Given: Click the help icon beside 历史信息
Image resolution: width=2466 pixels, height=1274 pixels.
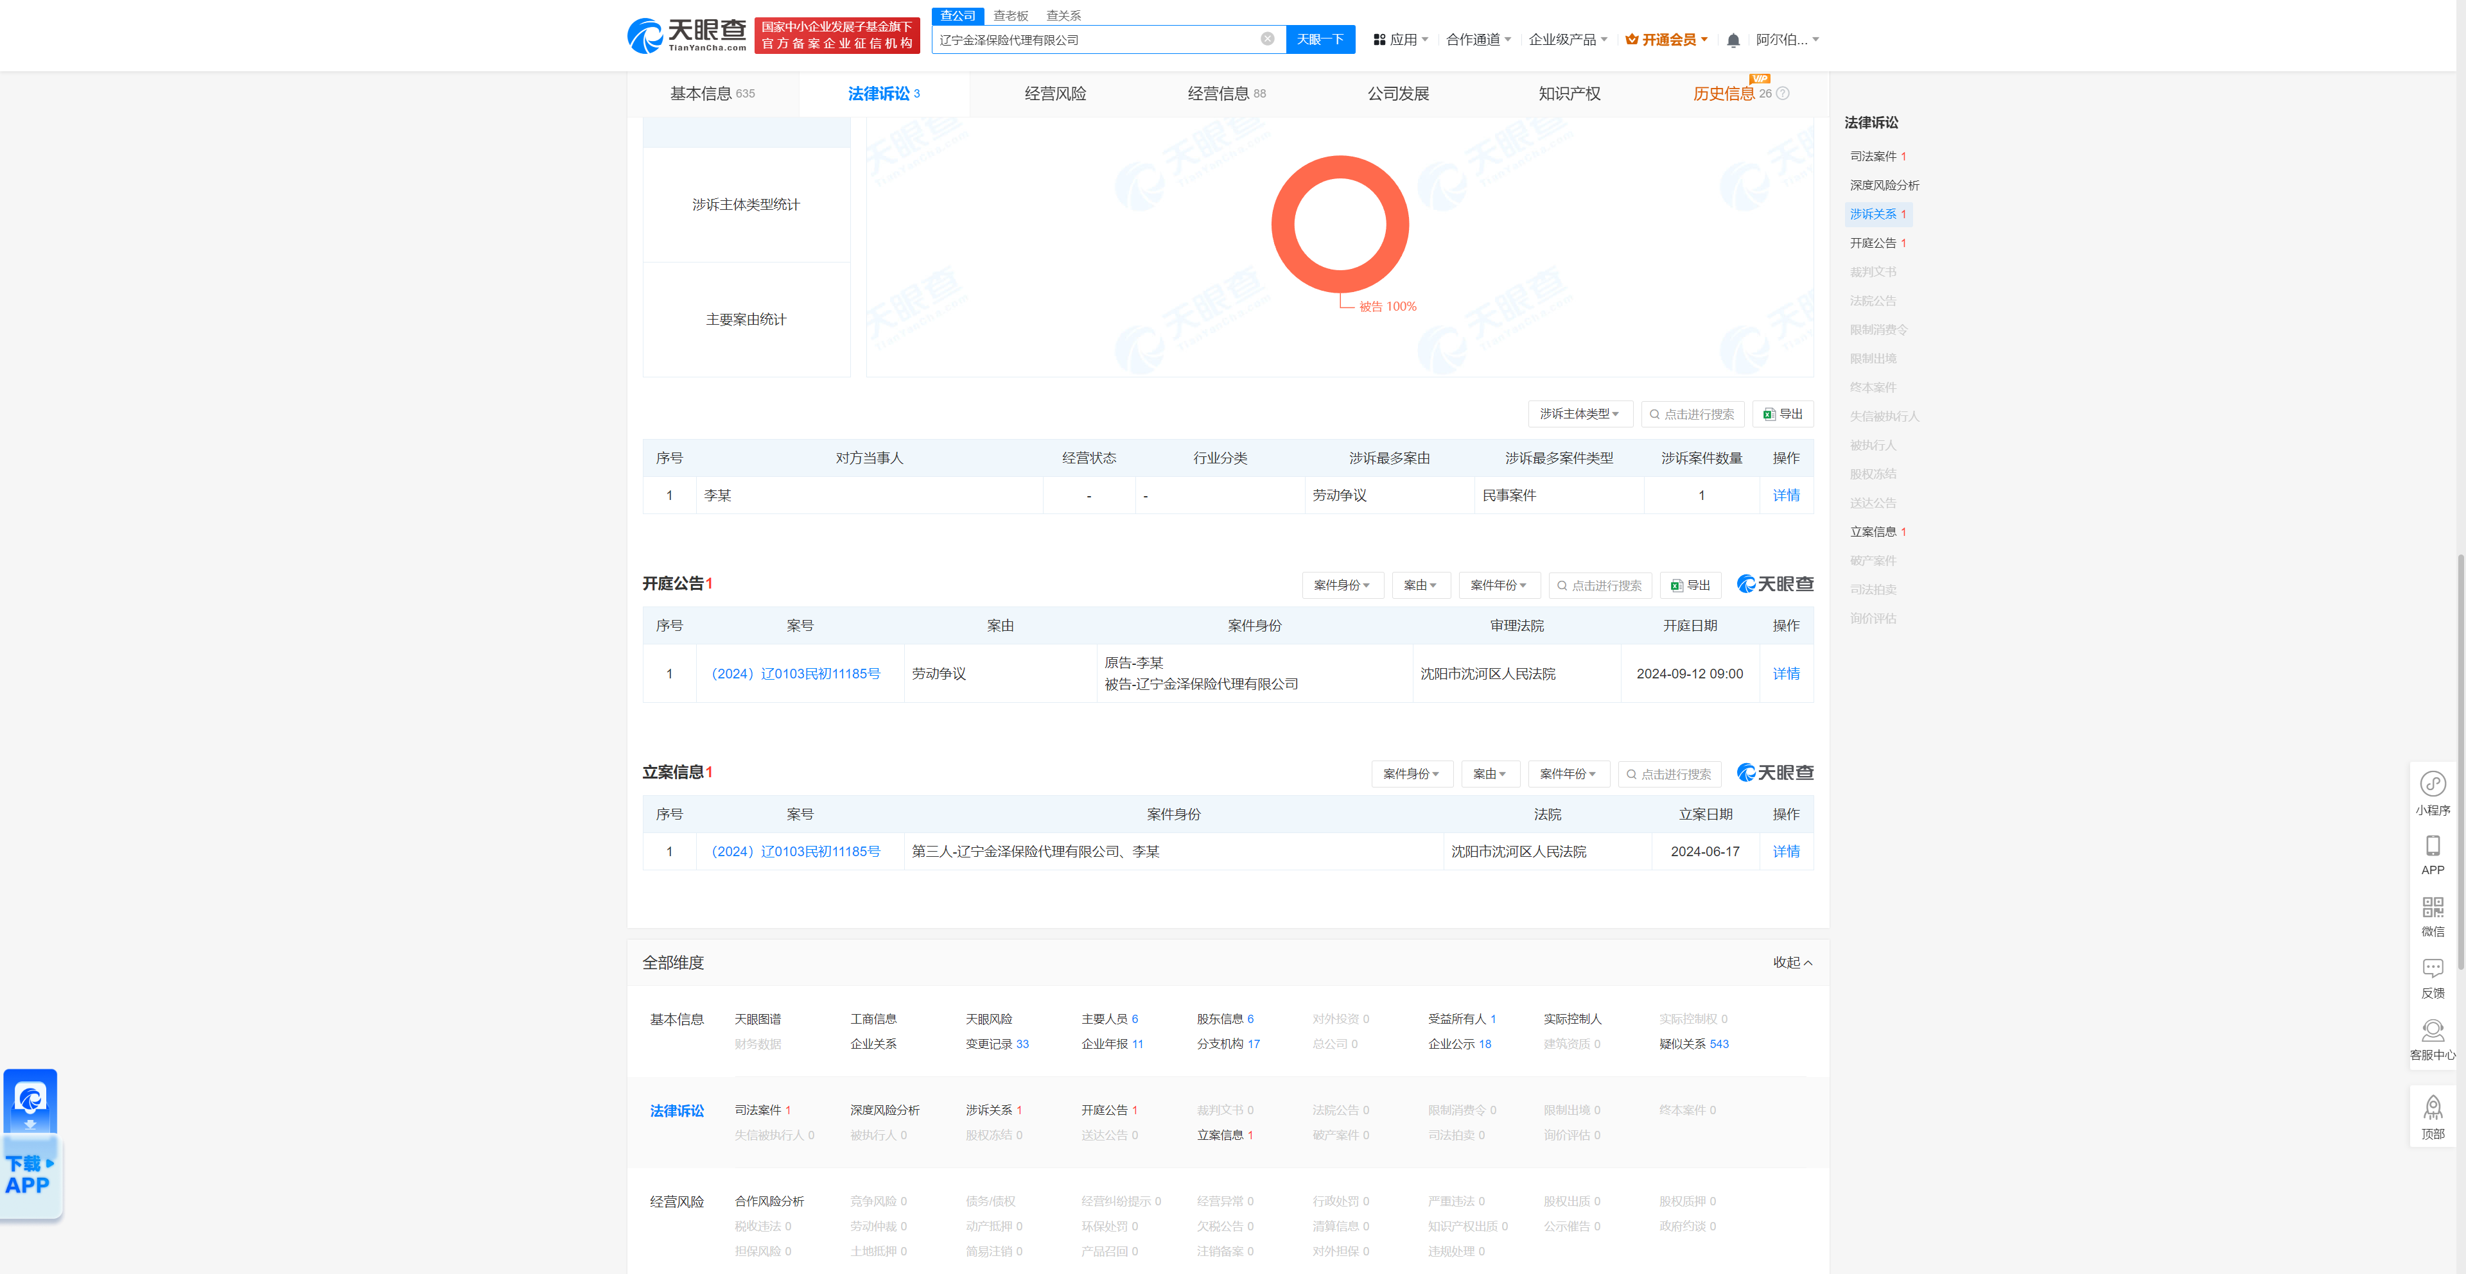Looking at the screenshot, I should click(1783, 94).
